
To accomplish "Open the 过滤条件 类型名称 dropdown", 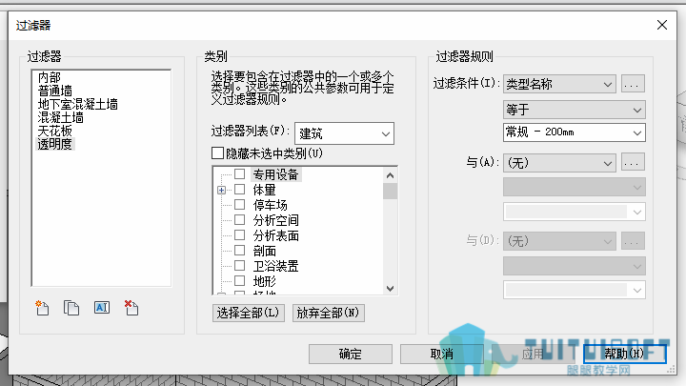I will (559, 84).
